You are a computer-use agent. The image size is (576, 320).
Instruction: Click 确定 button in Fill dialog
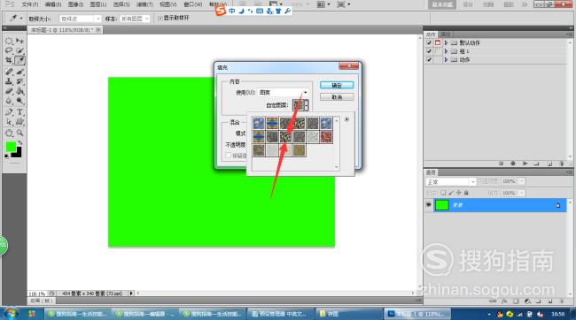(x=337, y=85)
